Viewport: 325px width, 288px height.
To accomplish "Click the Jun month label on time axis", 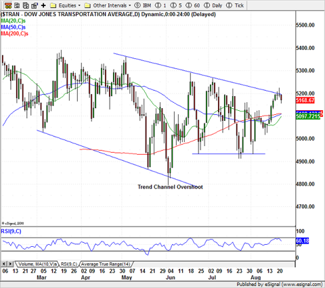I will pyautogui.click(x=171, y=277).
